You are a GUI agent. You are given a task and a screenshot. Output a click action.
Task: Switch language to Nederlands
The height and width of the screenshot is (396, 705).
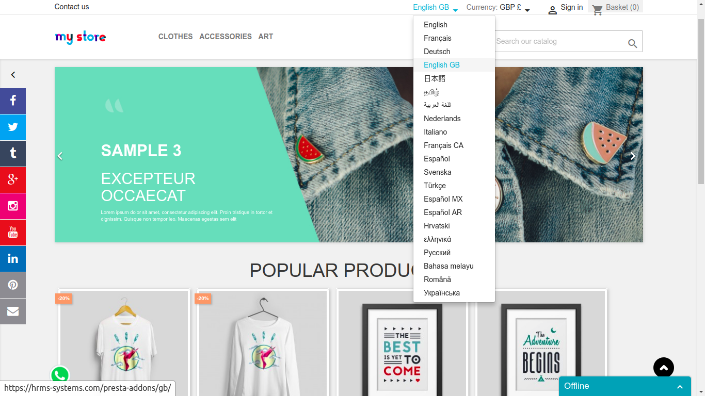tap(454, 119)
